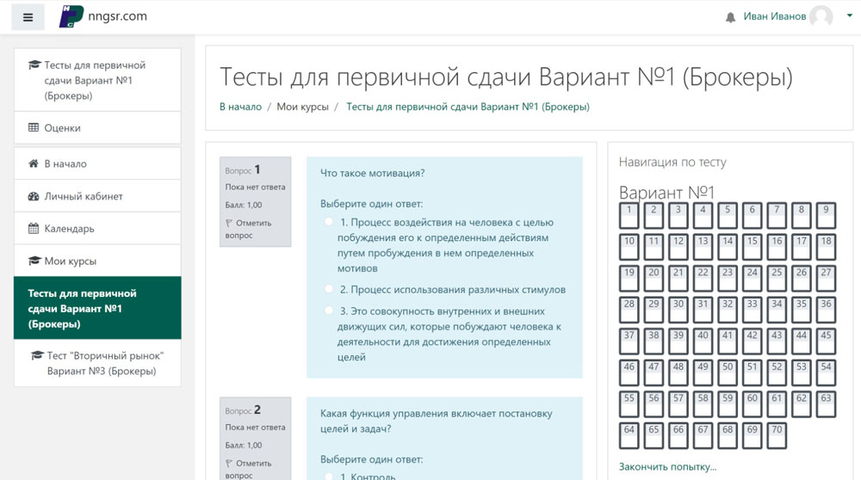The height and width of the screenshot is (480, 861).
Task: Open the notifications bell
Action: tap(730, 17)
